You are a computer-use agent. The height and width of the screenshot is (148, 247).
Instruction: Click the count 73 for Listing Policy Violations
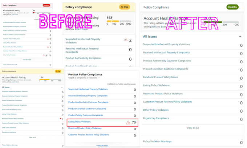tap(134, 122)
